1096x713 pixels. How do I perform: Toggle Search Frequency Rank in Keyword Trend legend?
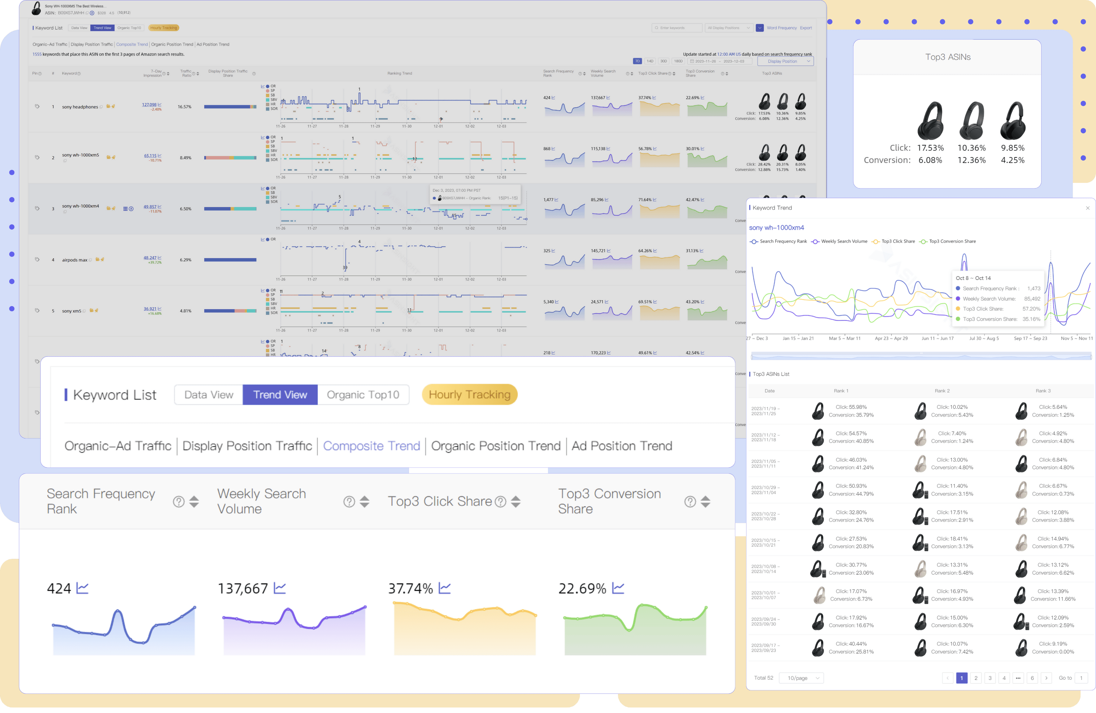click(778, 241)
